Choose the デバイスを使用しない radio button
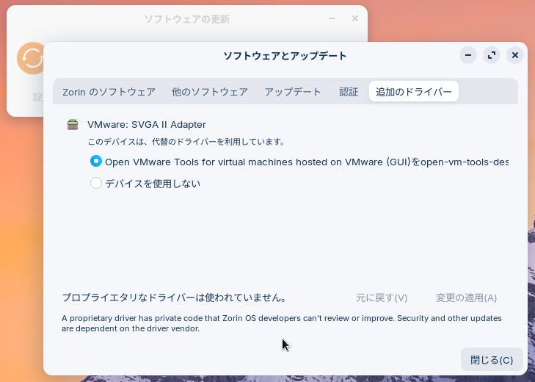This screenshot has width=535, height=382. (x=96, y=184)
